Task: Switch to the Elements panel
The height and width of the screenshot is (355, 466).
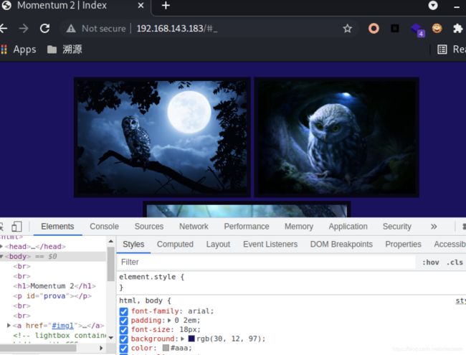Action: [57, 227]
